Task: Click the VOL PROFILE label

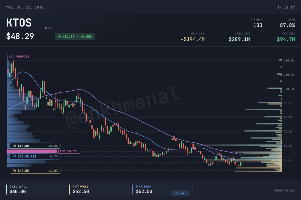Action: pos(19,57)
